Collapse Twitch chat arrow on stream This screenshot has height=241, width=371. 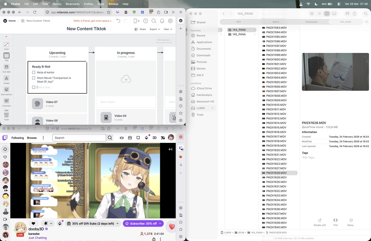tap(170, 149)
